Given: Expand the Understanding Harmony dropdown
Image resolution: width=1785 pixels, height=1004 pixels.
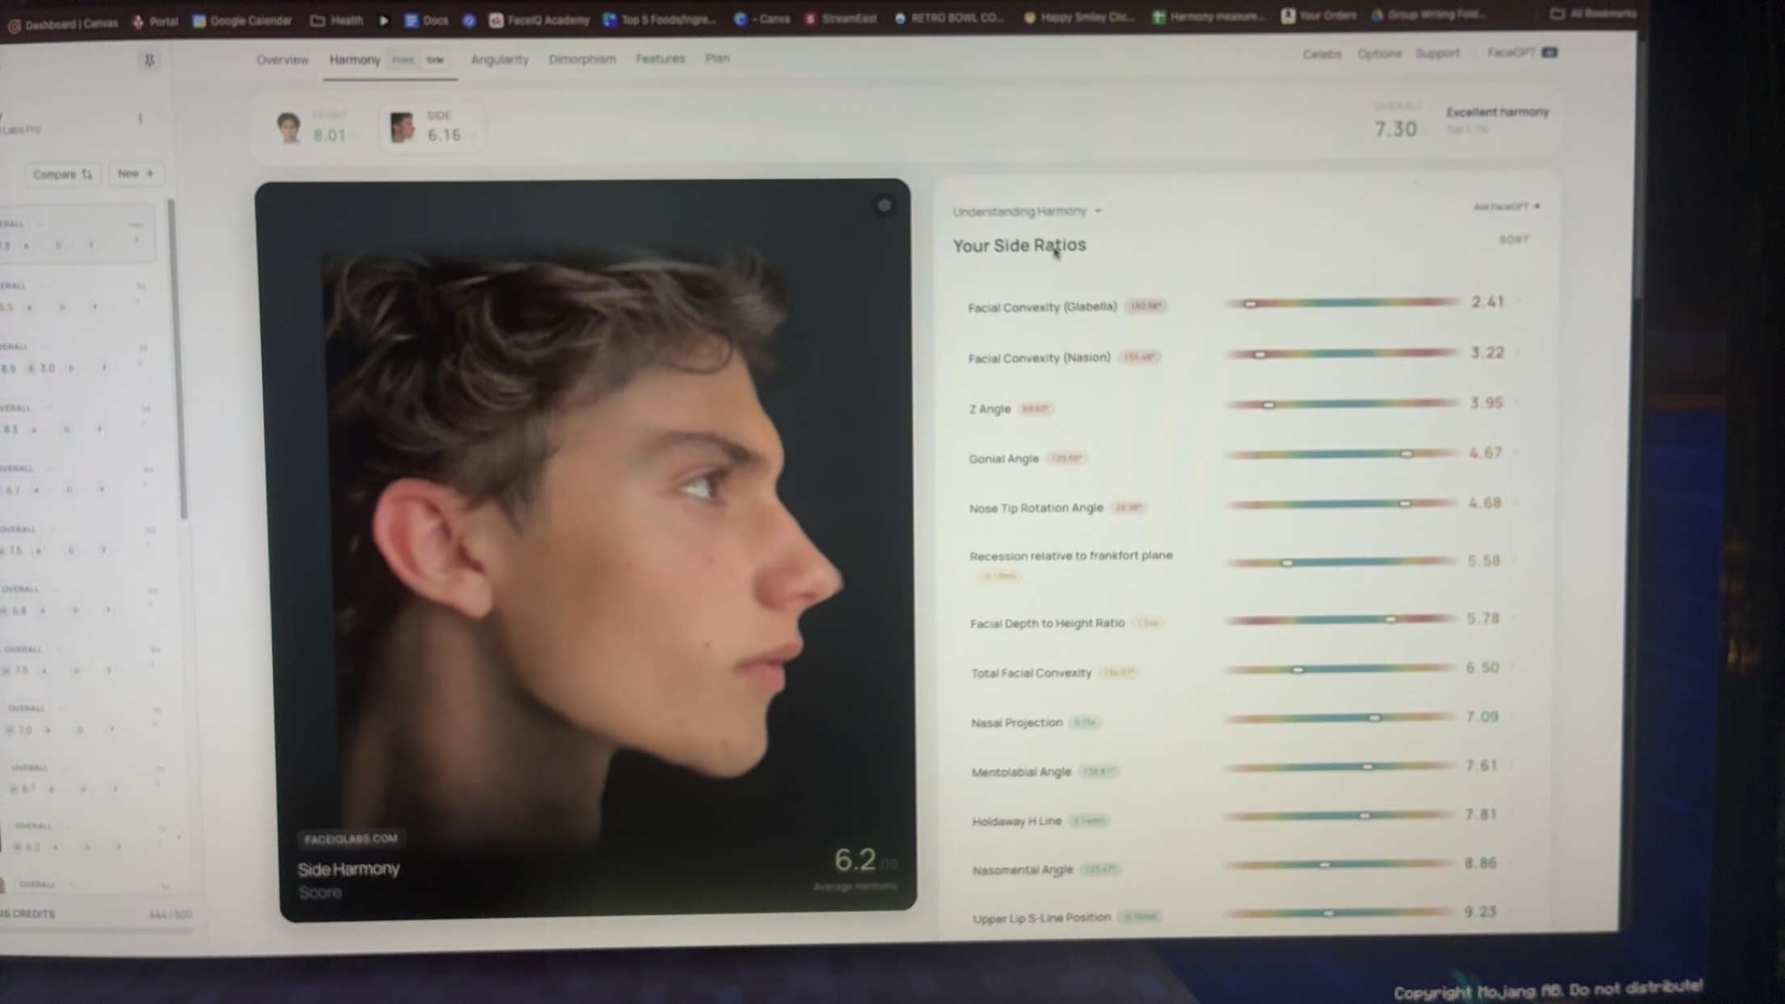Looking at the screenshot, I should (x=1026, y=212).
